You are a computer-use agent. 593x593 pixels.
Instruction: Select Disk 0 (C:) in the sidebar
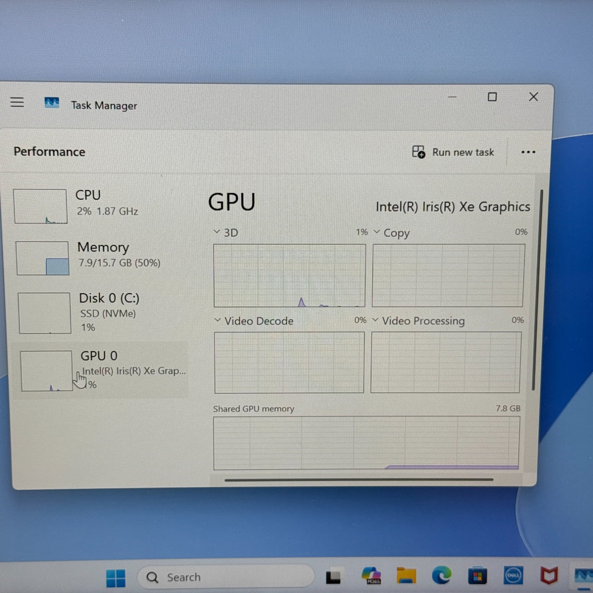102,312
